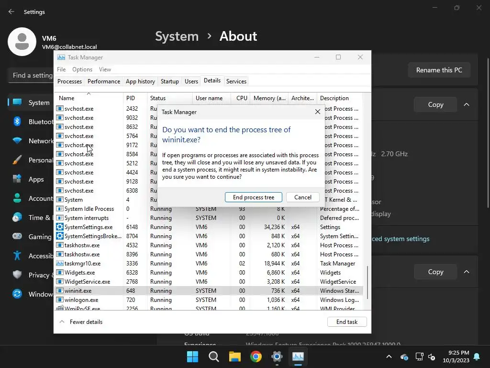Screen dimensions: 490x368
Task: Open the File menu in Task Manager
Action: 61,69
